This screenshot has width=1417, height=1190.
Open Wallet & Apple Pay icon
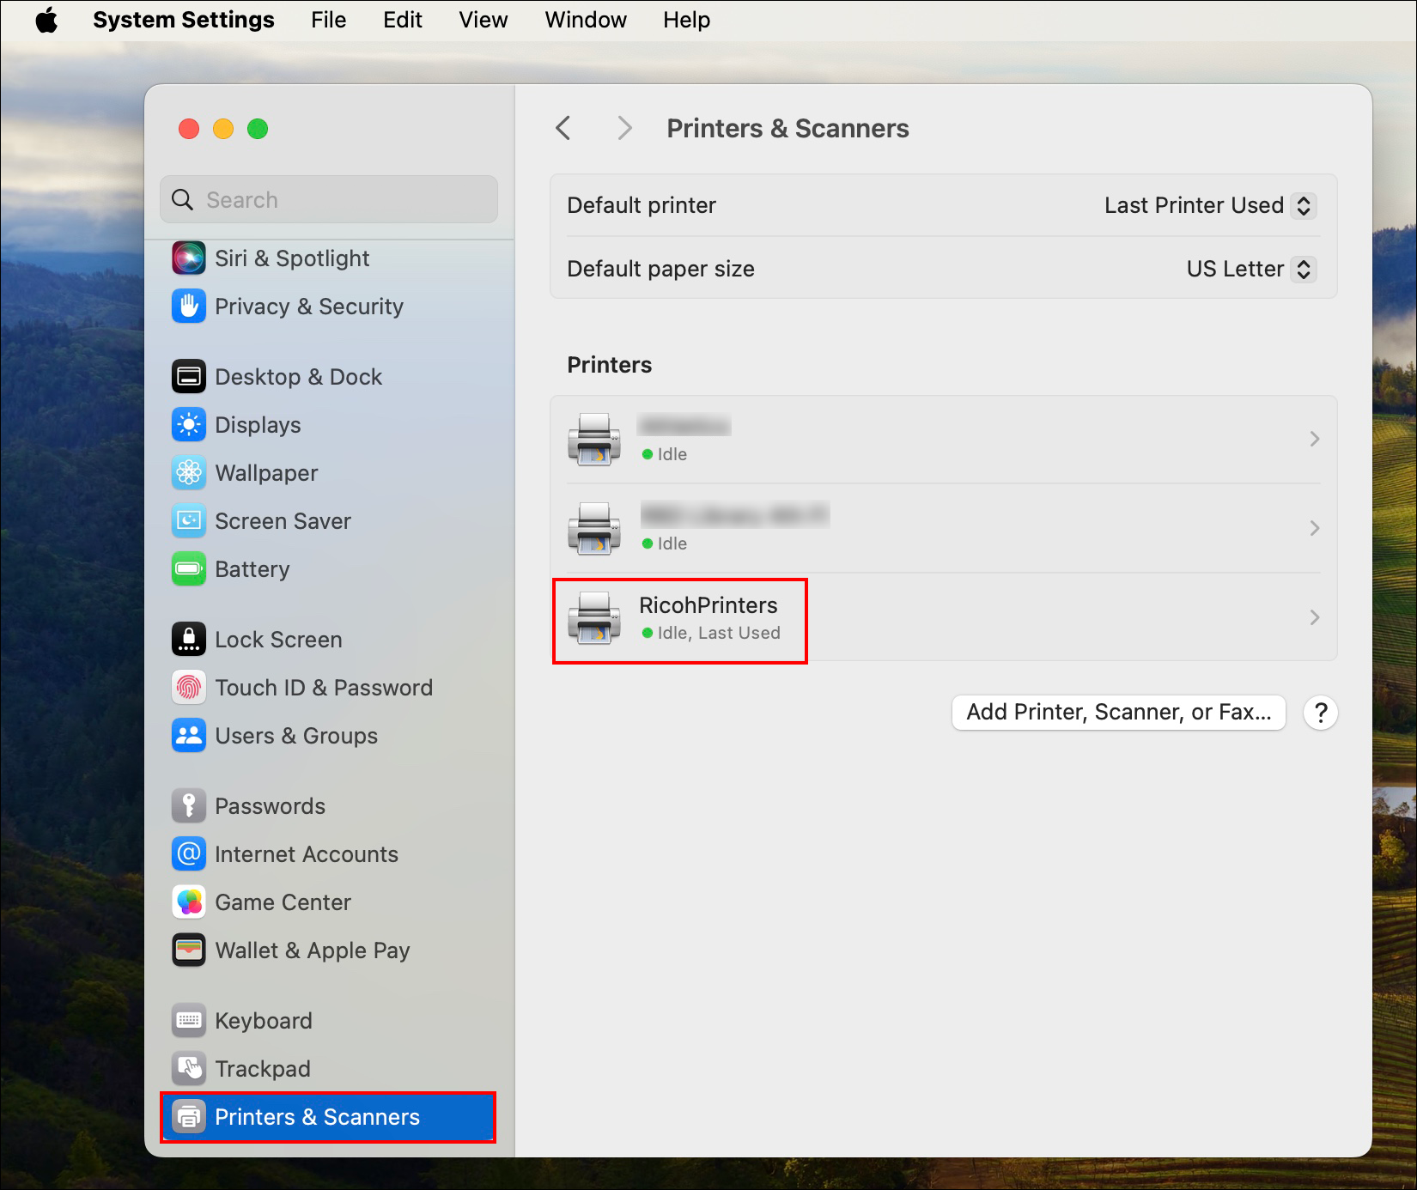189,950
